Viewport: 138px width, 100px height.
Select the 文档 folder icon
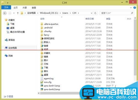(42, 64)
